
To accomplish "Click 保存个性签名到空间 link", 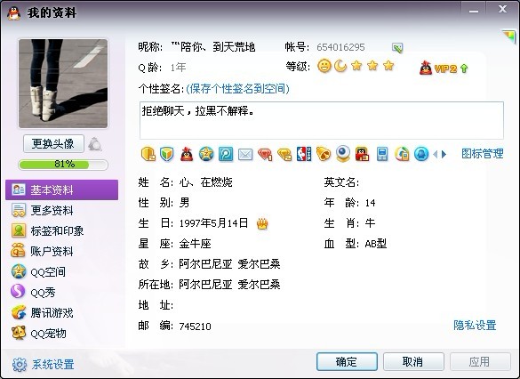I will click(x=237, y=89).
